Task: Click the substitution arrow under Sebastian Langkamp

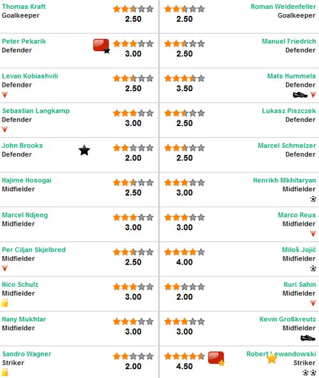Action: pos(4,129)
